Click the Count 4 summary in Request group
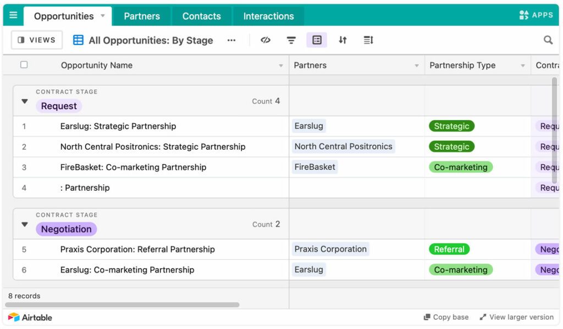This screenshot has height=329, width=563. coord(266,101)
